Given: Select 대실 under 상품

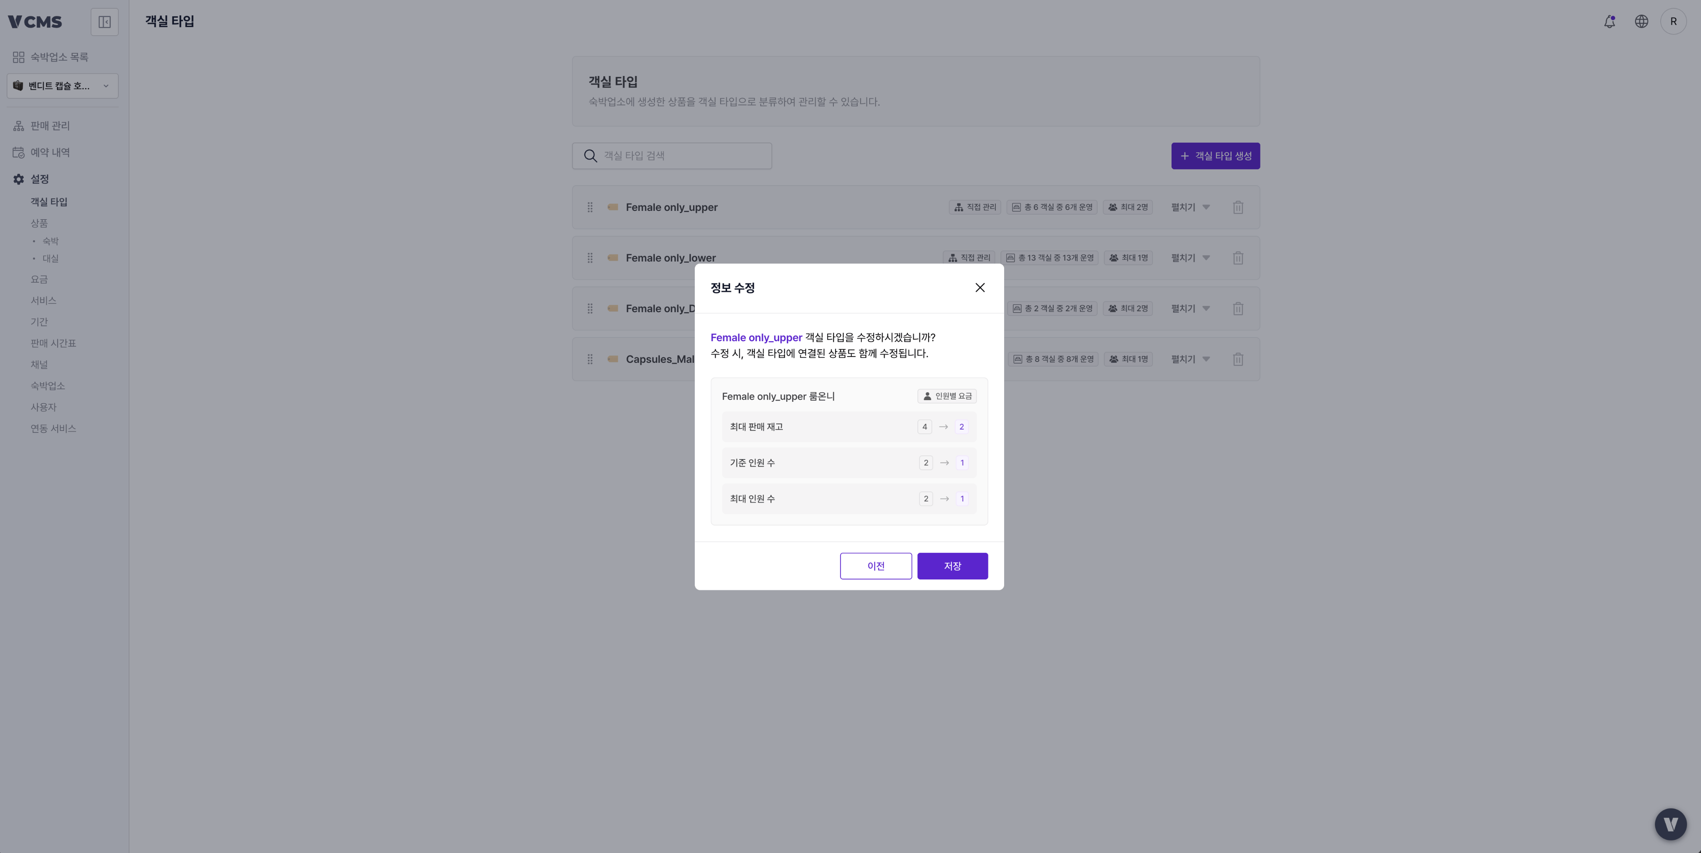Looking at the screenshot, I should (x=51, y=259).
